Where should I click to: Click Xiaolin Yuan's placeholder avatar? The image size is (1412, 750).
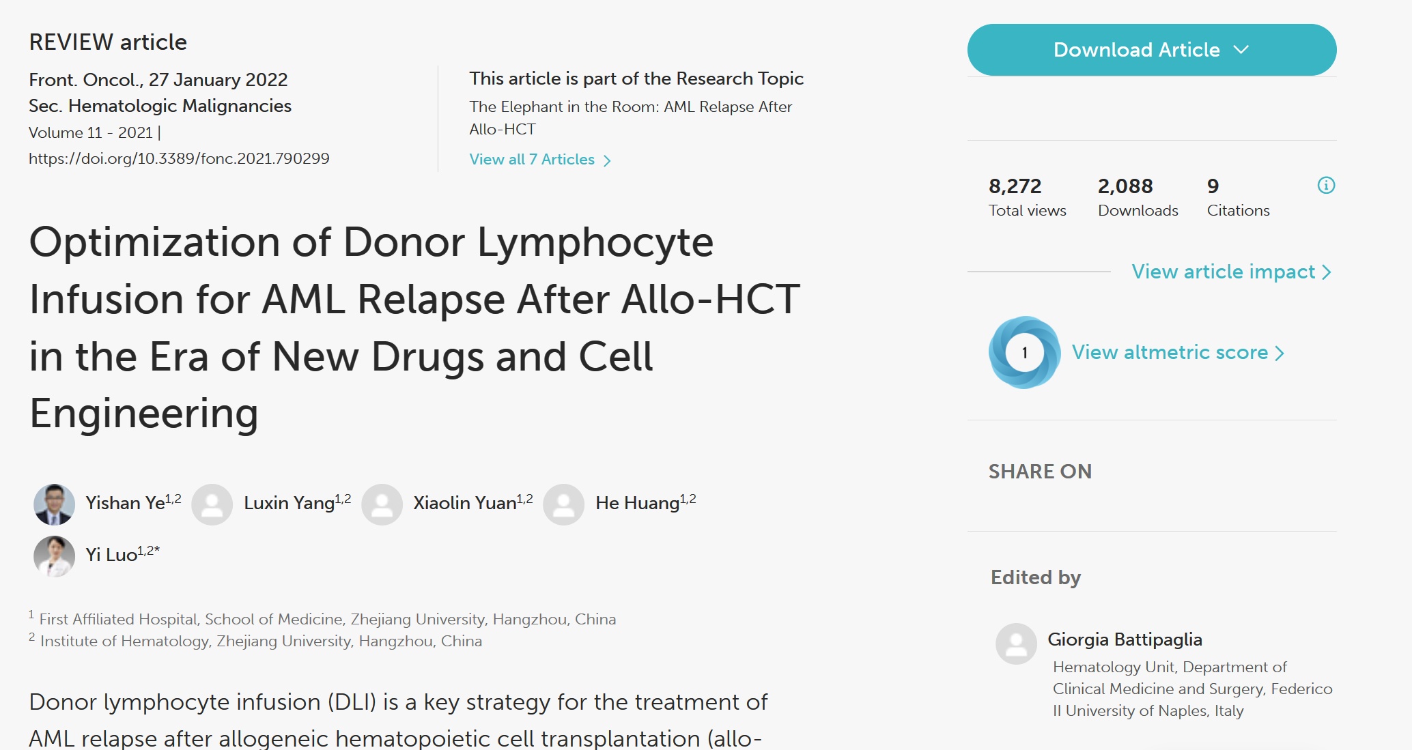point(382,504)
